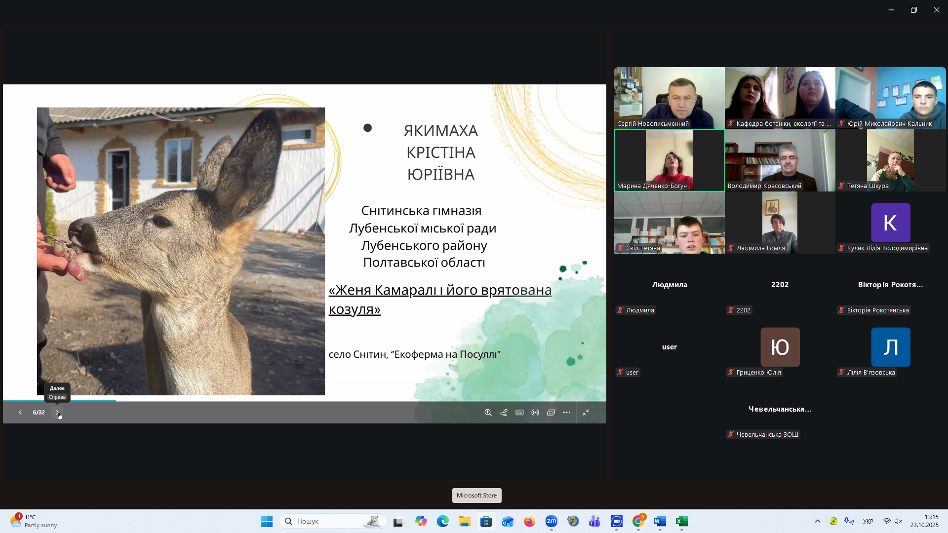Image resolution: width=948 pixels, height=533 pixels.
Task: Click the zoom-in magnifier icon
Action: pos(488,413)
